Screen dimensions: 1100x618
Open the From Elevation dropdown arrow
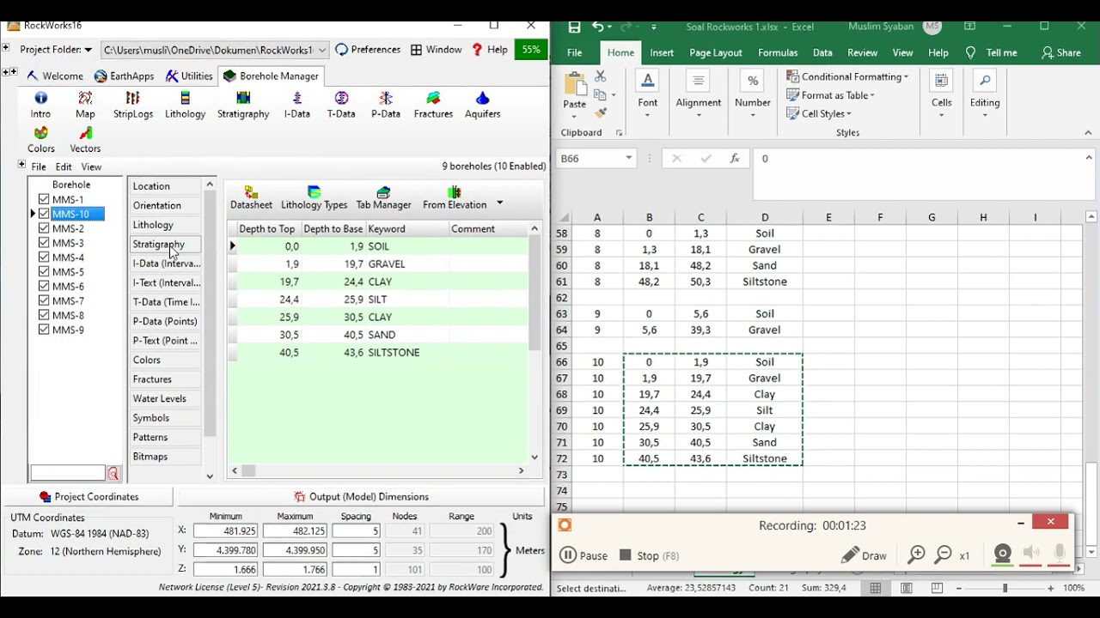tap(499, 203)
